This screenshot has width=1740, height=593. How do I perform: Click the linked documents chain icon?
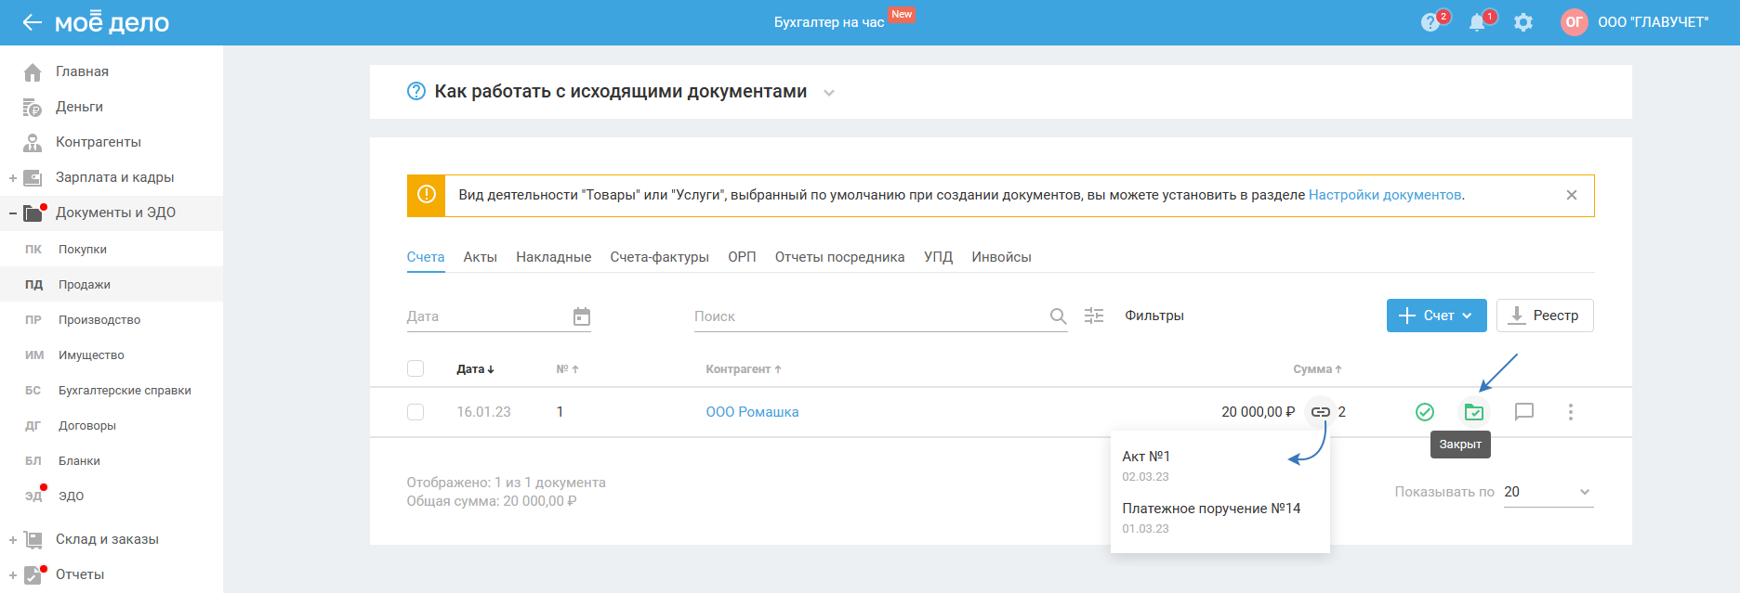point(1320,412)
